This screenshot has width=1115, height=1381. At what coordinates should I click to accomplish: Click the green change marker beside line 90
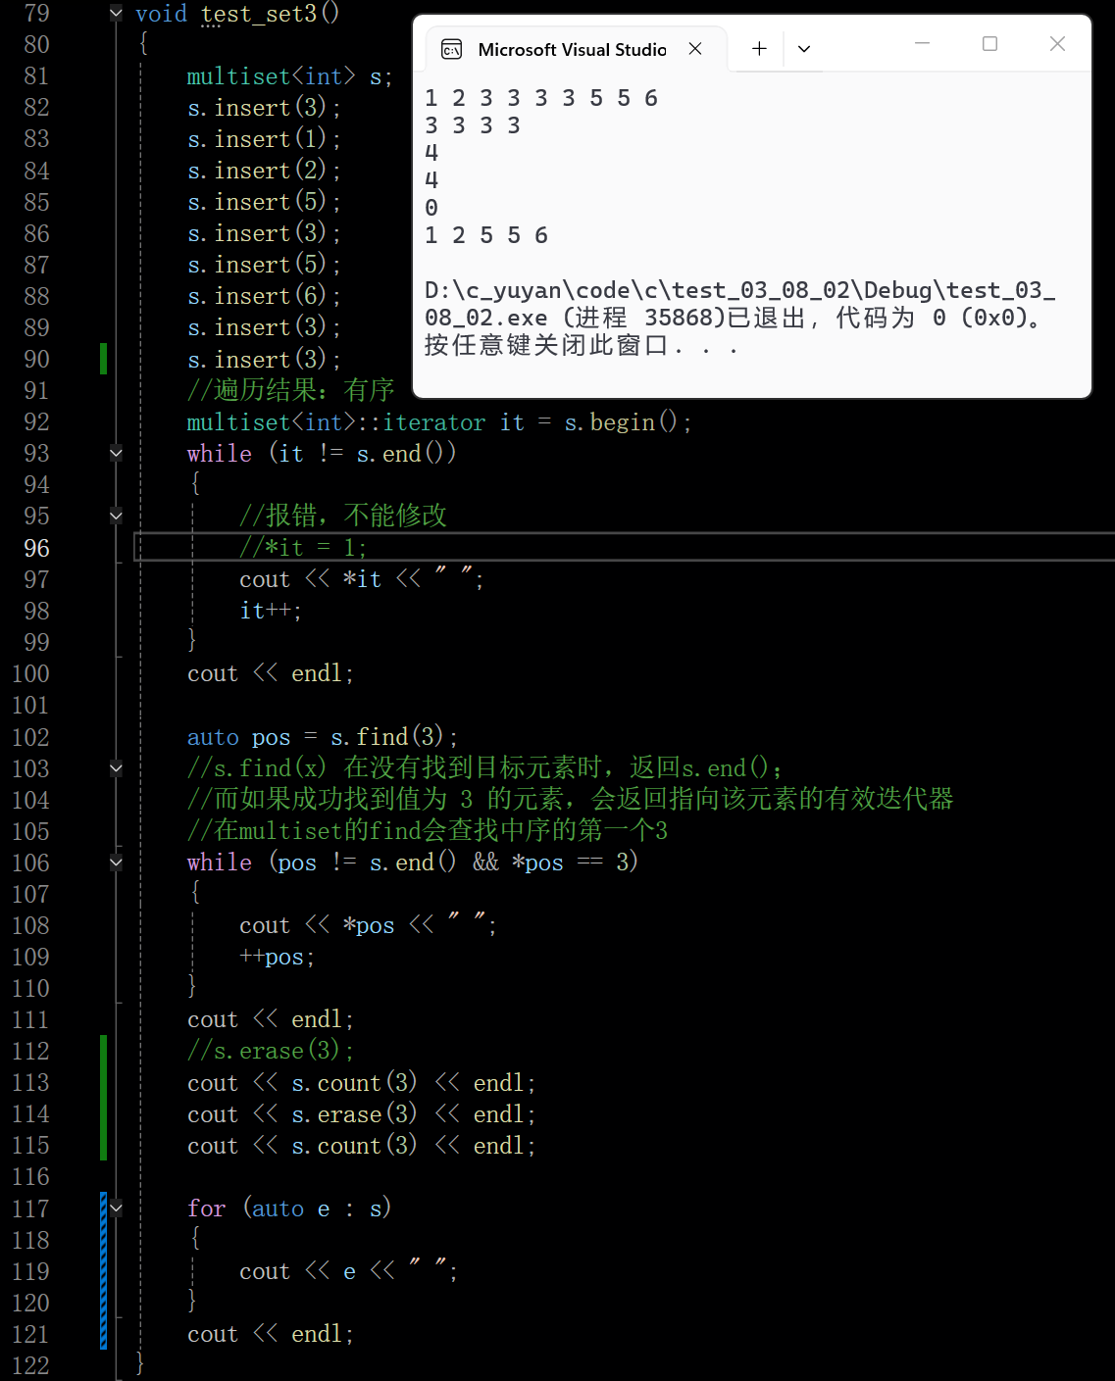pos(103,359)
